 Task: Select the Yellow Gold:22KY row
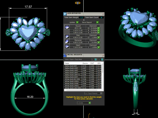83,77
